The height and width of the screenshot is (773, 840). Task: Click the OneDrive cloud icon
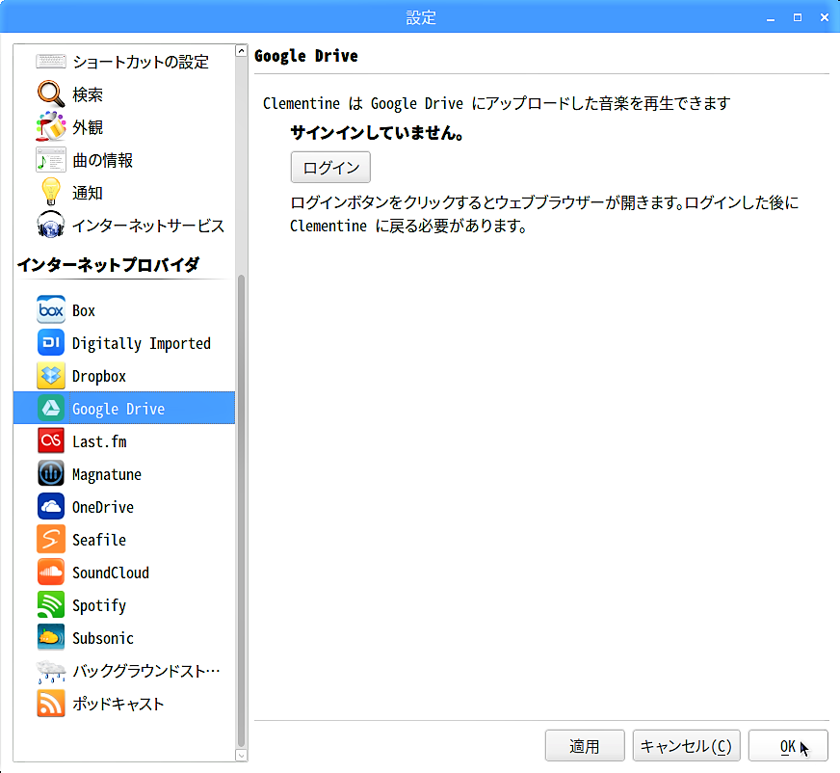tap(51, 506)
